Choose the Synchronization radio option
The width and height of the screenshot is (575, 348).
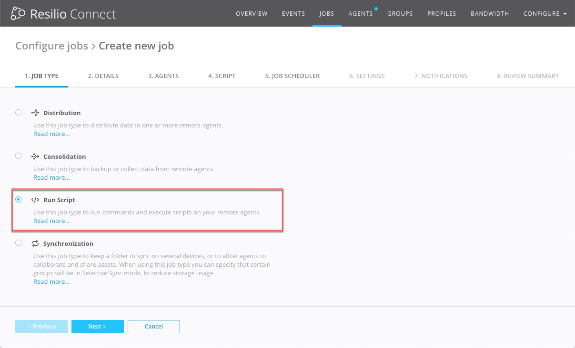pos(19,243)
